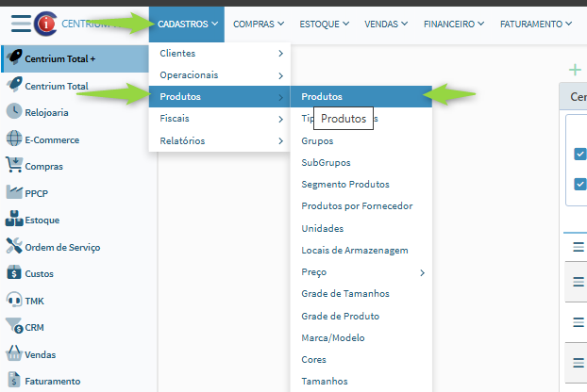
Task: Uncheck the first blue checkbox in panel
Action: click(580, 155)
